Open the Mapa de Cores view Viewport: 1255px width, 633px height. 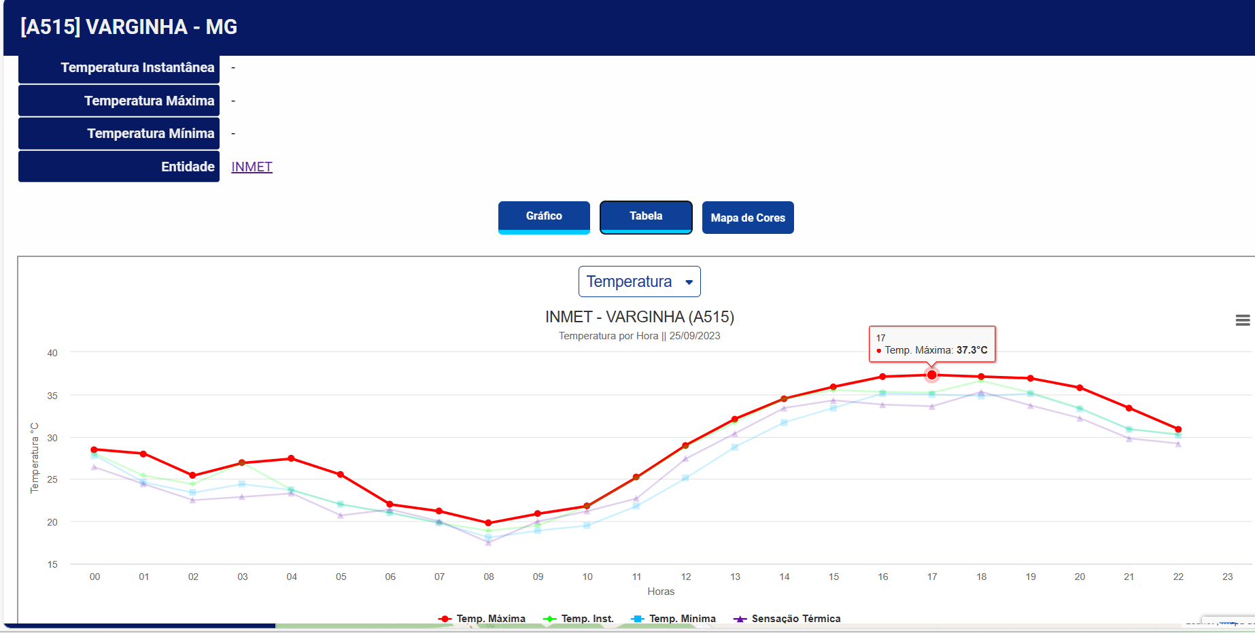point(748,218)
